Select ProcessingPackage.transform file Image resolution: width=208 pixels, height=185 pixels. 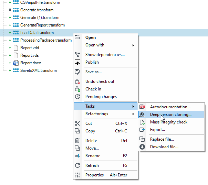click(46, 40)
